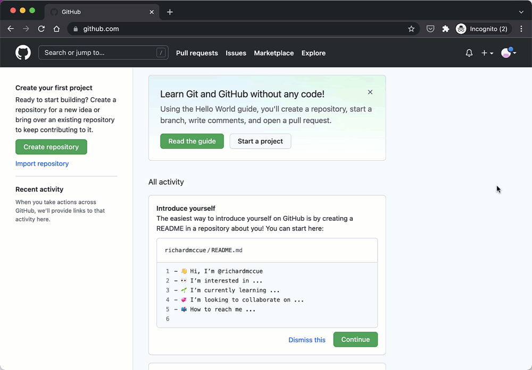Click the browser extensions puzzle icon
The height and width of the screenshot is (370, 532).
[x=445, y=29]
